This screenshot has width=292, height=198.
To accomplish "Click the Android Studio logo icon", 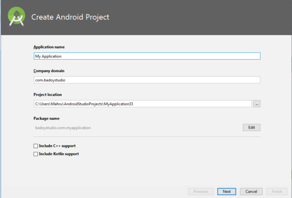I will [17, 17].
